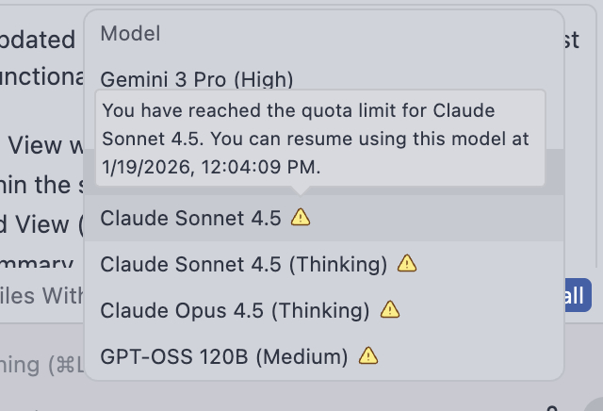Click the tooltip pointer arrow above Claude Sonnet 4.5
The height and width of the screenshot is (411, 603).
(300, 189)
